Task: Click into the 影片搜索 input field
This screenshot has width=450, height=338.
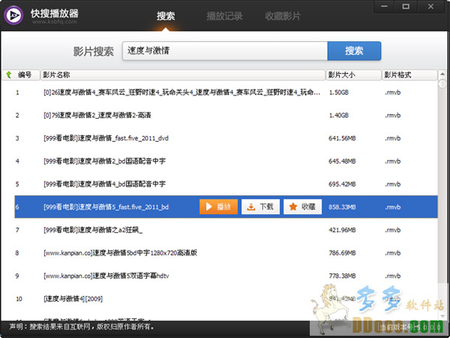Action: (225, 51)
